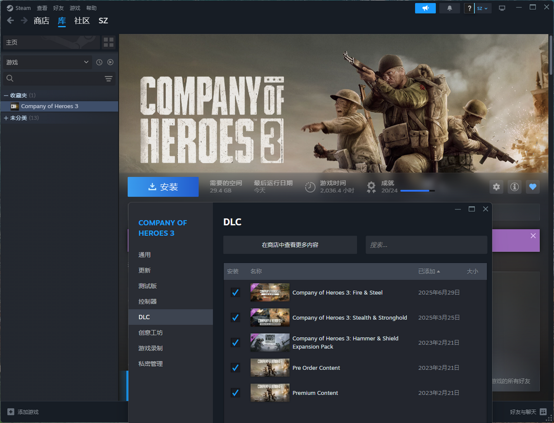The width and height of the screenshot is (554, 423).
Task: Expand the 未分类 category
Action: [6, 118]
